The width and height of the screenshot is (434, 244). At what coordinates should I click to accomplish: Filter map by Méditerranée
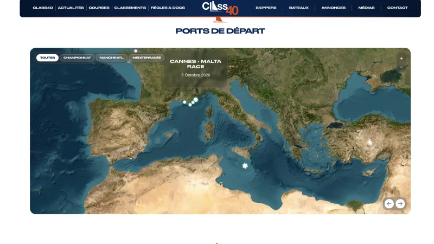pyautogui.click(x=146, y=57)
